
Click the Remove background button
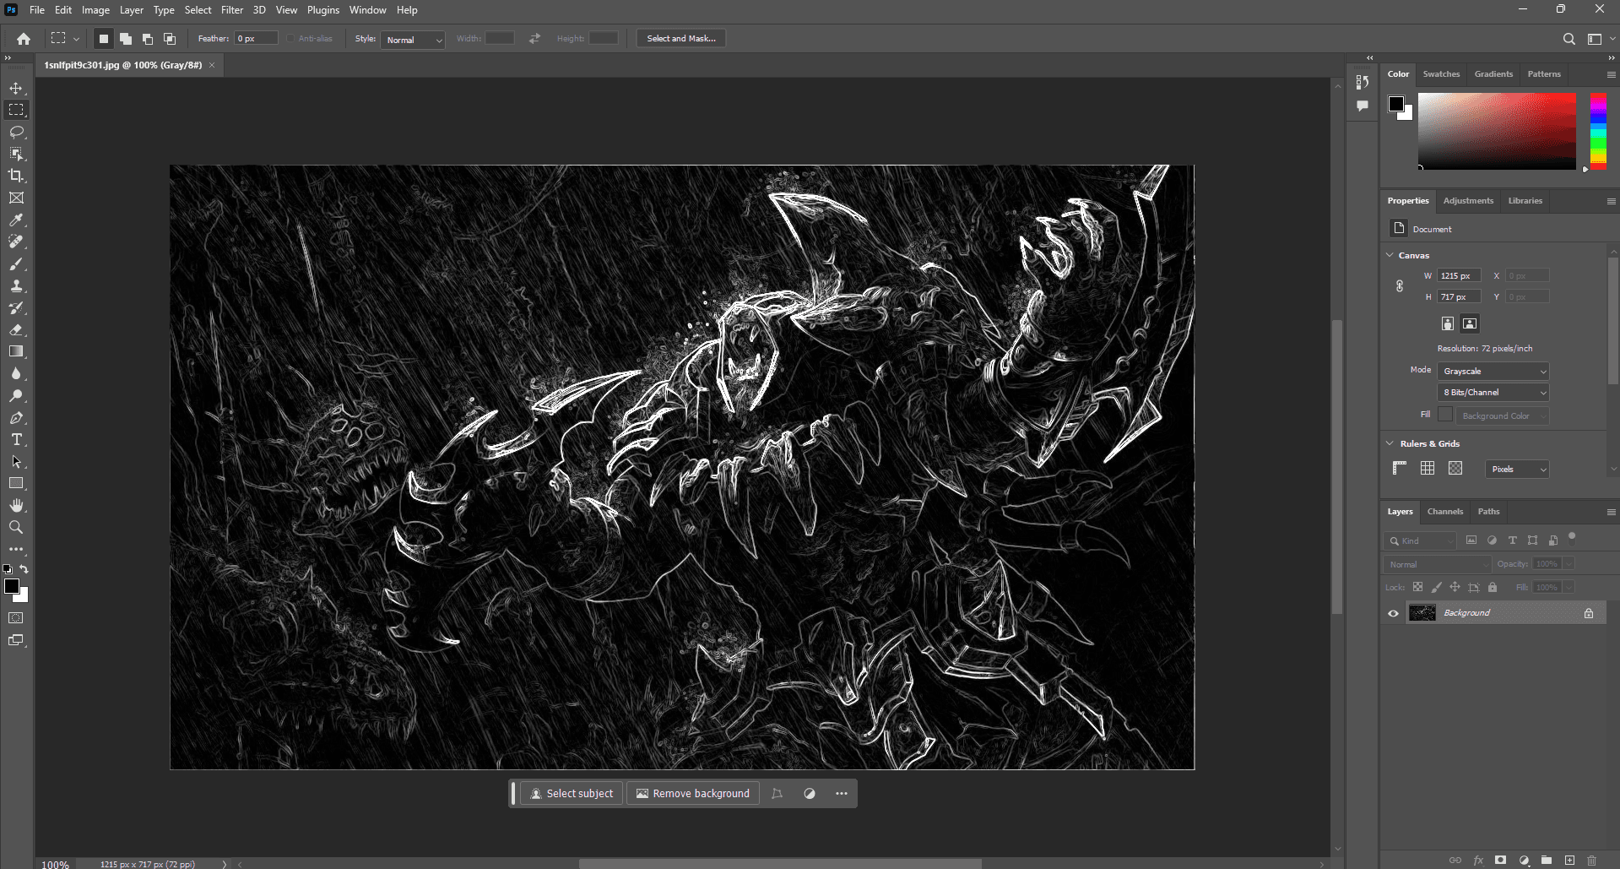[693, 794]
